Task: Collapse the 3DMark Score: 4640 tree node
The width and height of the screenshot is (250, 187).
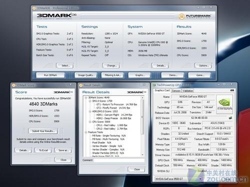Action: coord(86,98)
